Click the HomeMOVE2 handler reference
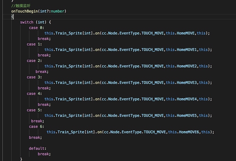Image resolution: width=236 pixels, height=161 pixels. pos(187,66)
